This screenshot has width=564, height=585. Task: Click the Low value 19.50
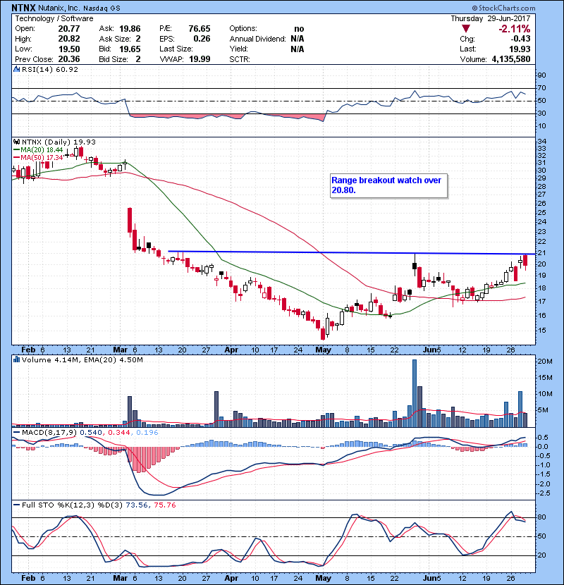[x=69, y=49]
